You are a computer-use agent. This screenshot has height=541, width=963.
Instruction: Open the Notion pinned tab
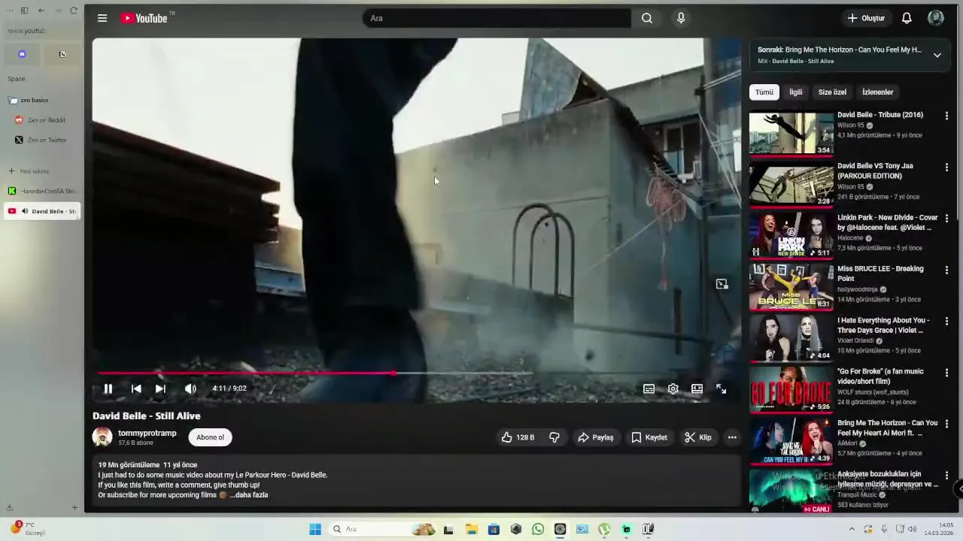click(x=62, y=54)
